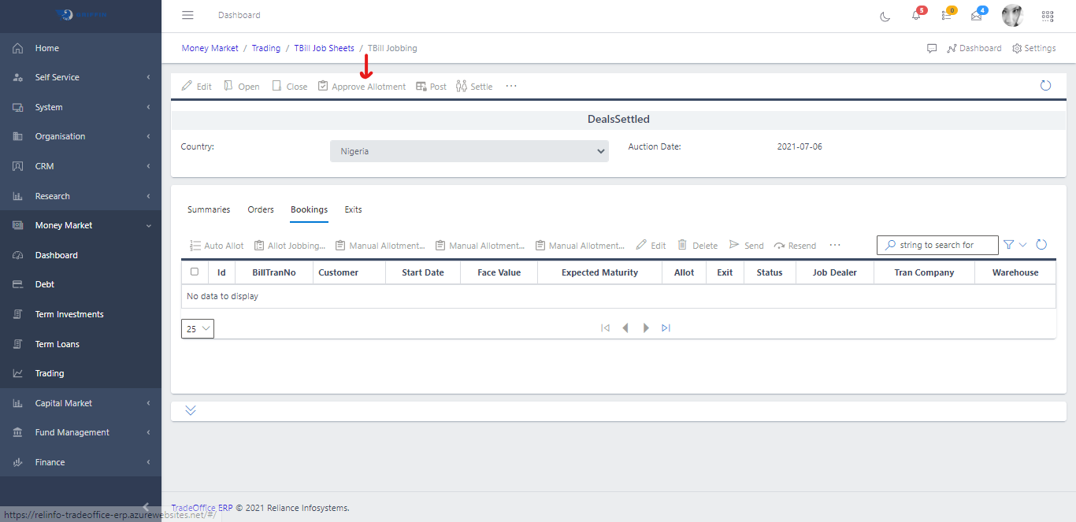Screen dimensions: 1076x522
Task: Open TBill Job Sheets breadcrumb link
Action: coord(324,48)
